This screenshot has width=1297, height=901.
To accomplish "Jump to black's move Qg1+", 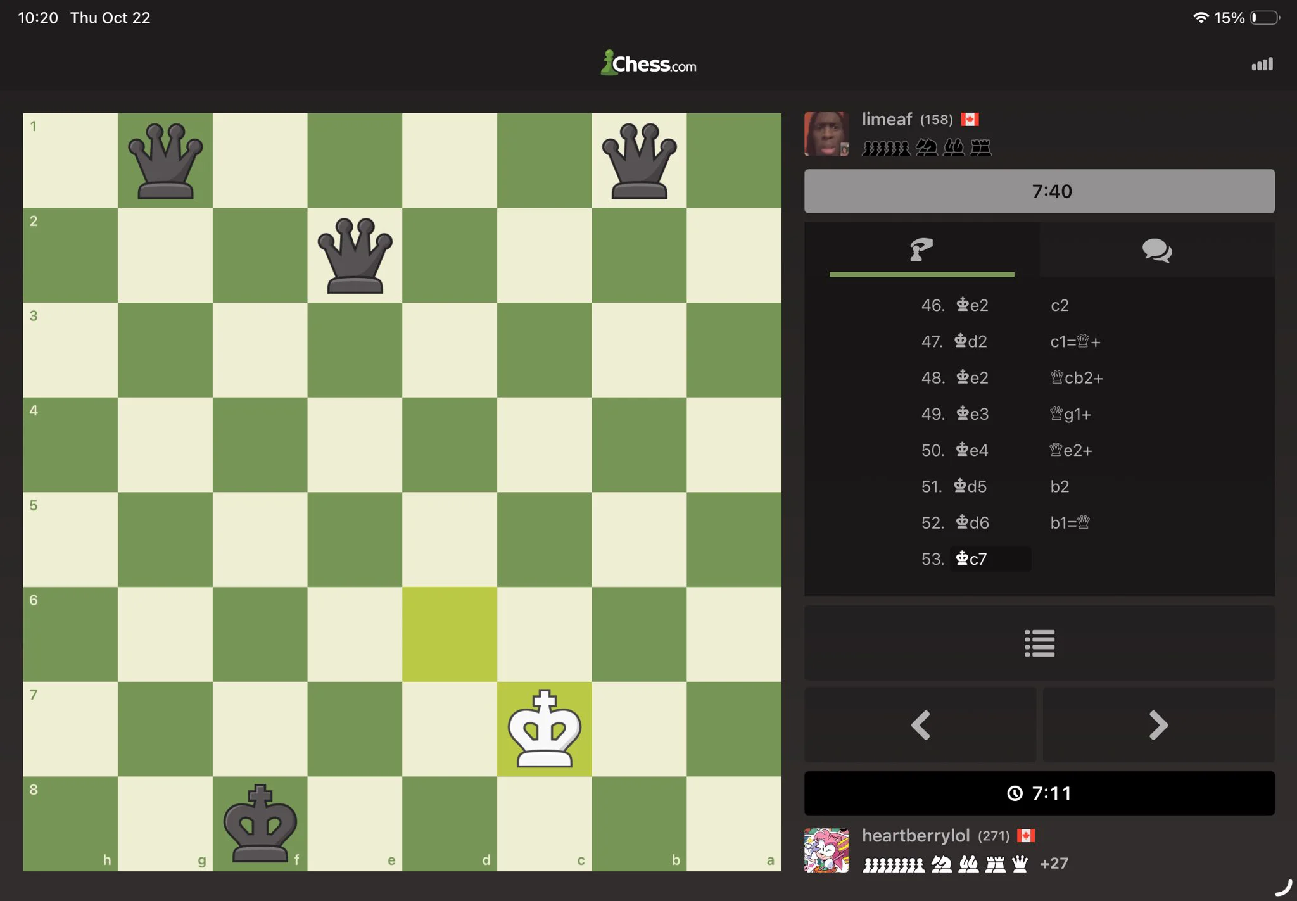I will pyautogui.click(x=1070, y=414).
